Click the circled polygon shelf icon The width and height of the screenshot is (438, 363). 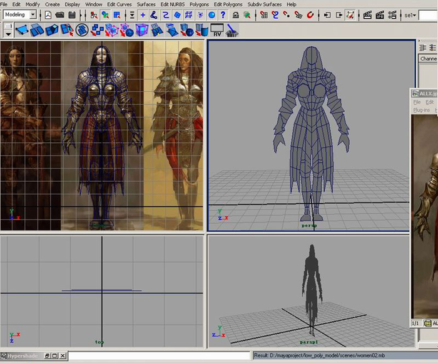pos(82,30)
